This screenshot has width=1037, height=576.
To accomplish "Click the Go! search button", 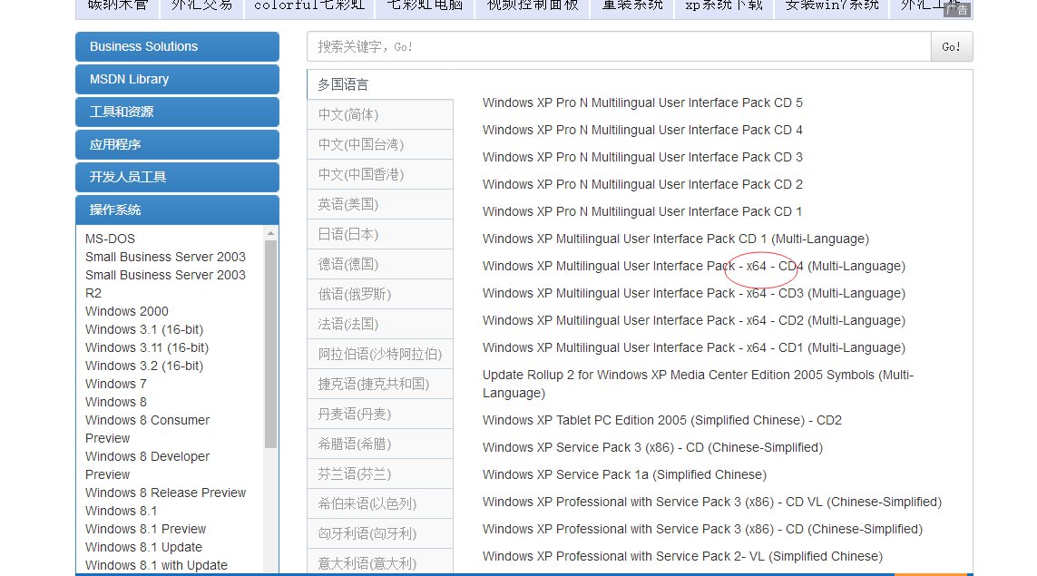I will [951, 46].
